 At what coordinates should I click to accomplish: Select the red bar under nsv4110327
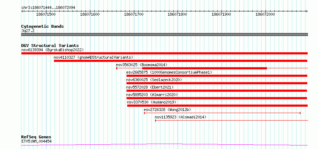(x=180, y=61)
